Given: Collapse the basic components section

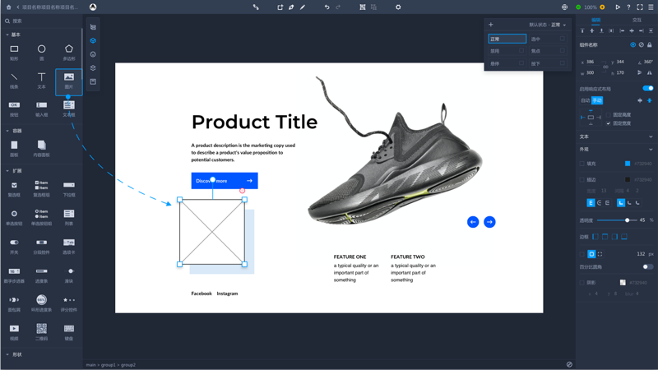Looking at the screenshot, I should pyautogui.click(x=7, y=35).
